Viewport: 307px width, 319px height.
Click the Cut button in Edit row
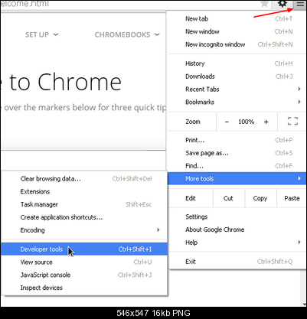coord(229,198)
